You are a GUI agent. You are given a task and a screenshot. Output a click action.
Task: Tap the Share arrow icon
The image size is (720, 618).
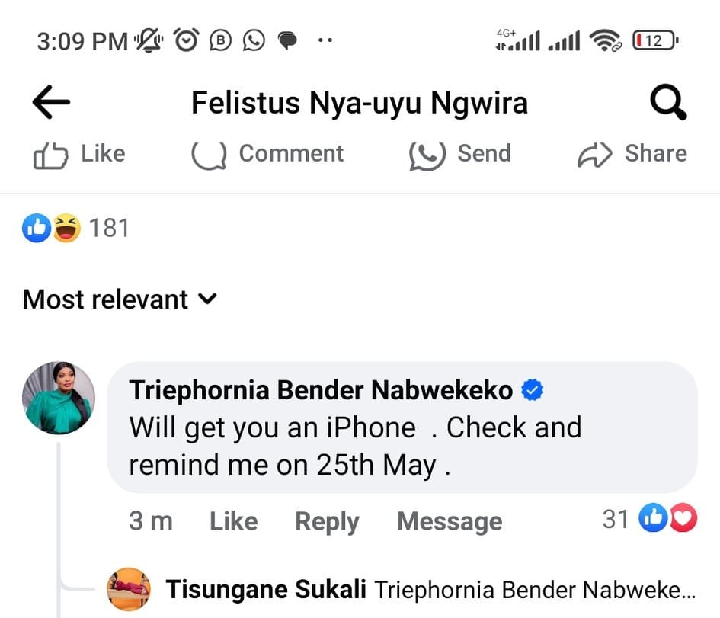point(595,155)
